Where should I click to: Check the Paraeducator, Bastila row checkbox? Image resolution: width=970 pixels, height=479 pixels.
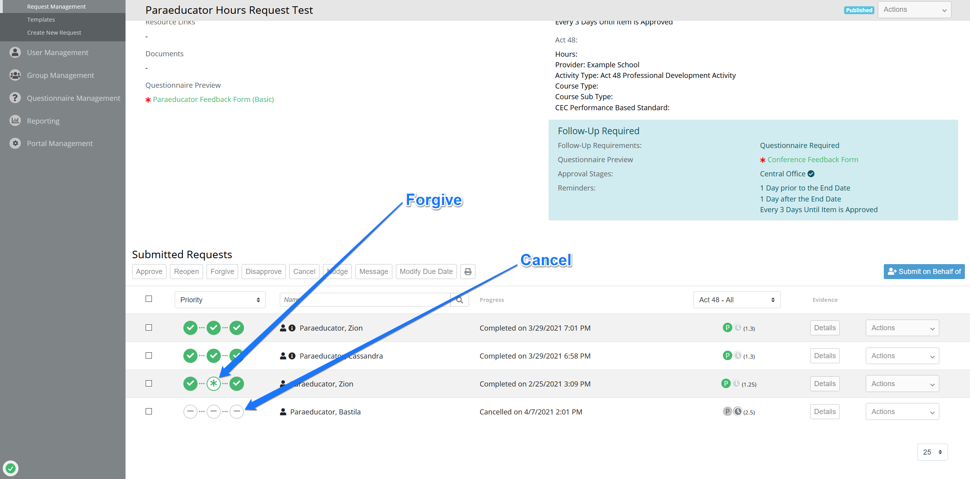tap(149, 411)
